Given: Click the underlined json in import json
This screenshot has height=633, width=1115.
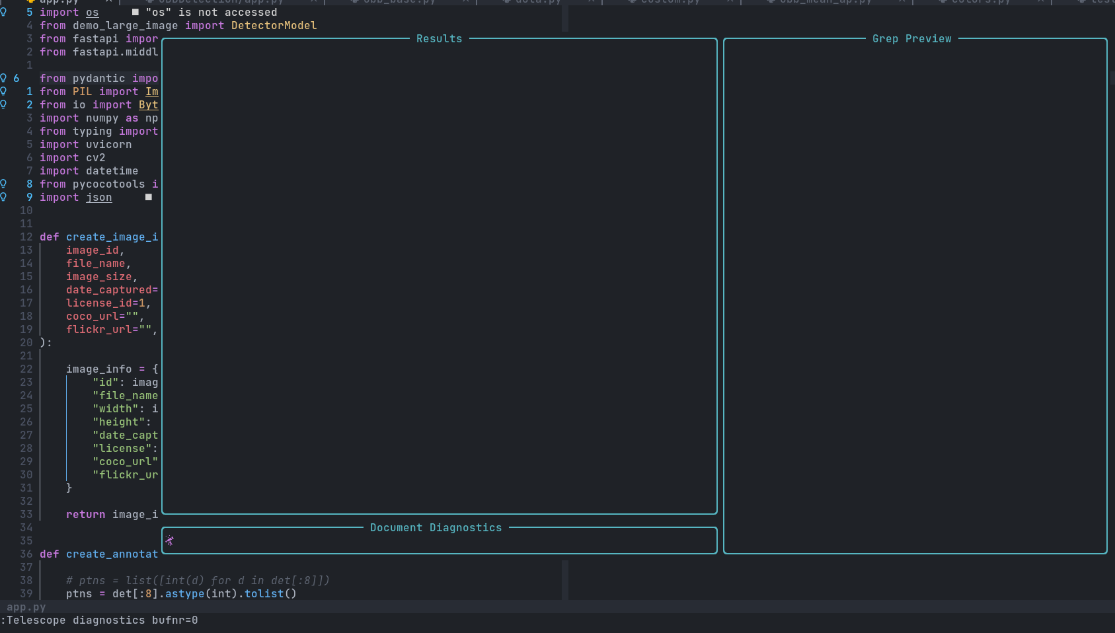Looking at the screenshot, I should [99, 197].
